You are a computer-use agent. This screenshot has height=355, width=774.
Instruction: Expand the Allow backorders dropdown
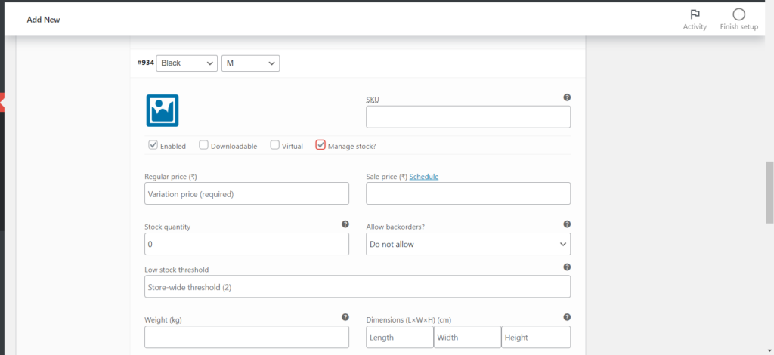(468, 244)
